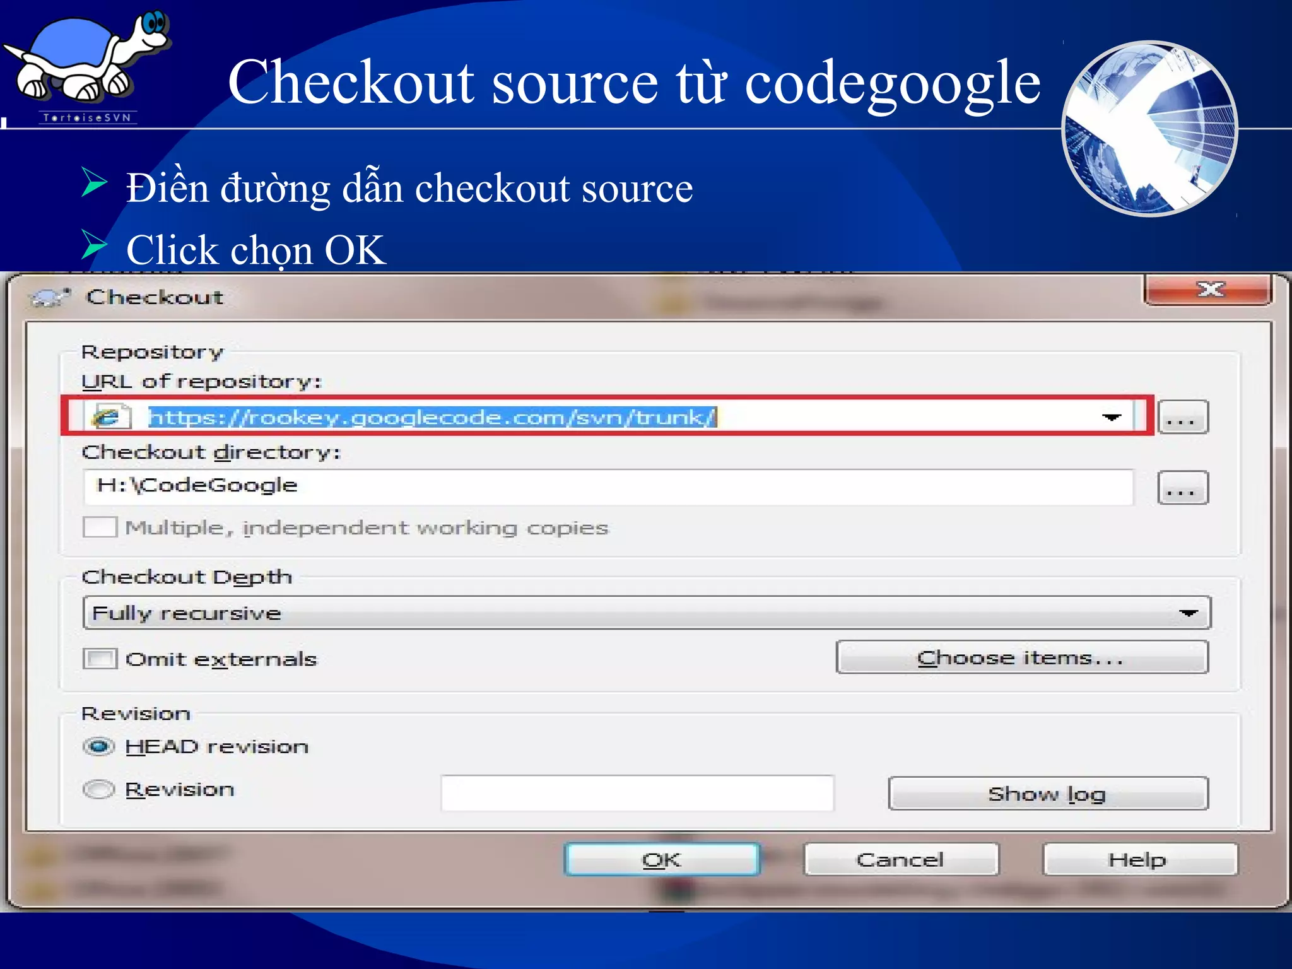Click bullet text Điền đường dẫn checkout source
This screenshot has height=969, width=1292.
click(409, 188)
